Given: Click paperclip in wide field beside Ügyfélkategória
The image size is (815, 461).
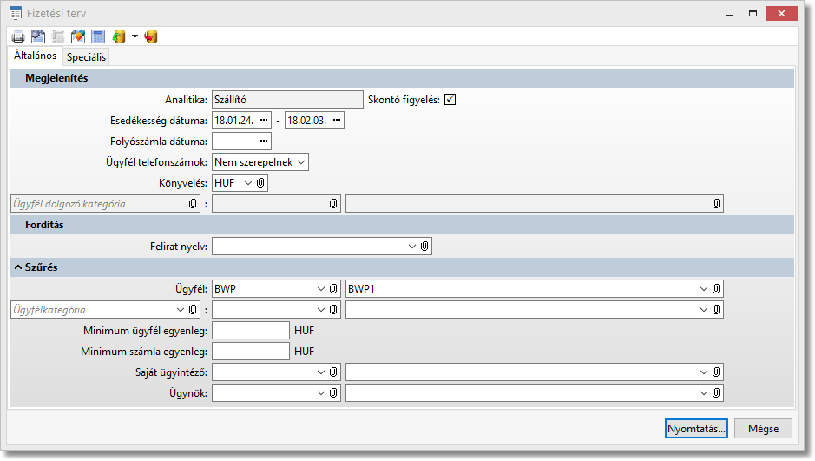Looking at the screenshot, I should 716,310.
